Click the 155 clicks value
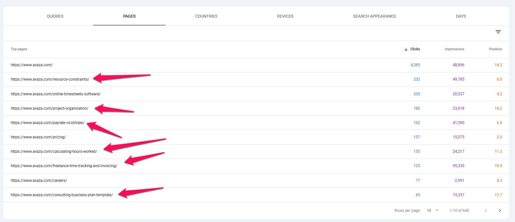The width and height of the screenshot is (515, 222). pyautogui.click(x=417, y=151)
